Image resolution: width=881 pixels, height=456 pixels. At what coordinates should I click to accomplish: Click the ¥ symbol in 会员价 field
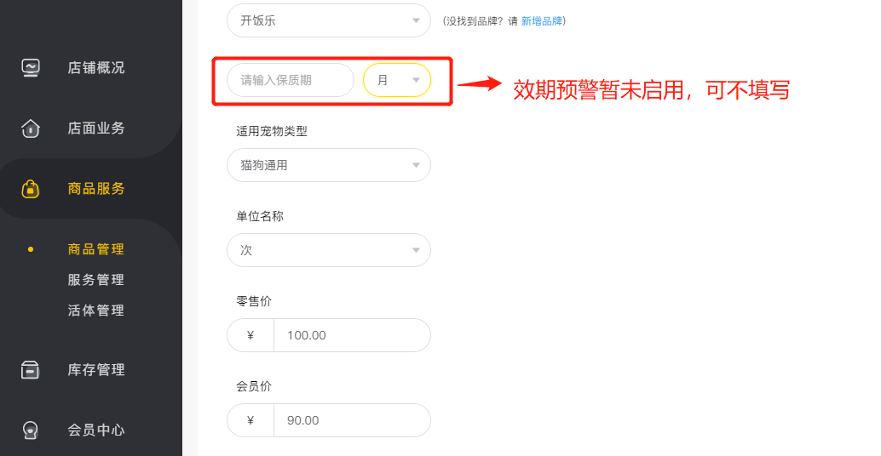point(250,420)
